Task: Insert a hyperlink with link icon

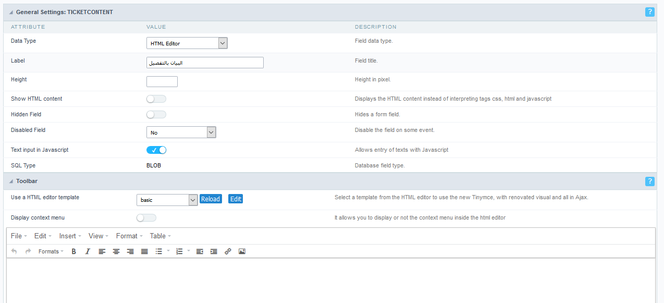Action: 228,251
